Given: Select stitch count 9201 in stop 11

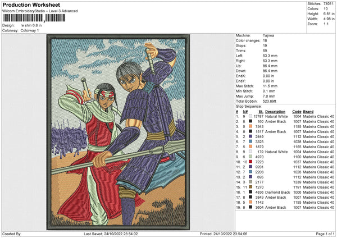Looking at the screenshot, I should point(259,167).
